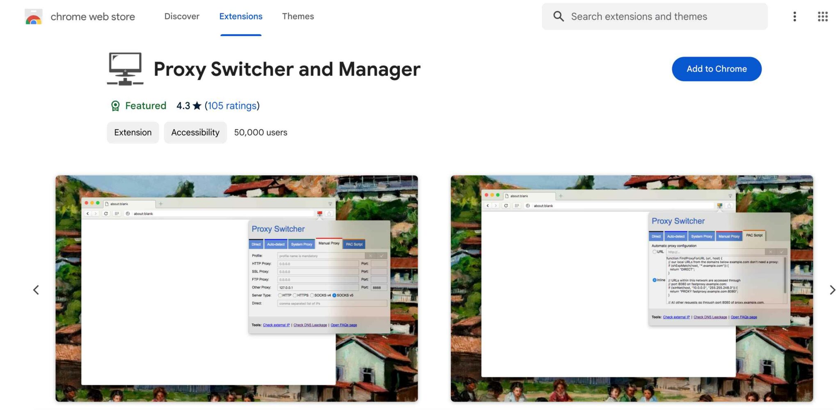Open the 105 ratings link
840x410 pixels.
(x=233, y=105)
